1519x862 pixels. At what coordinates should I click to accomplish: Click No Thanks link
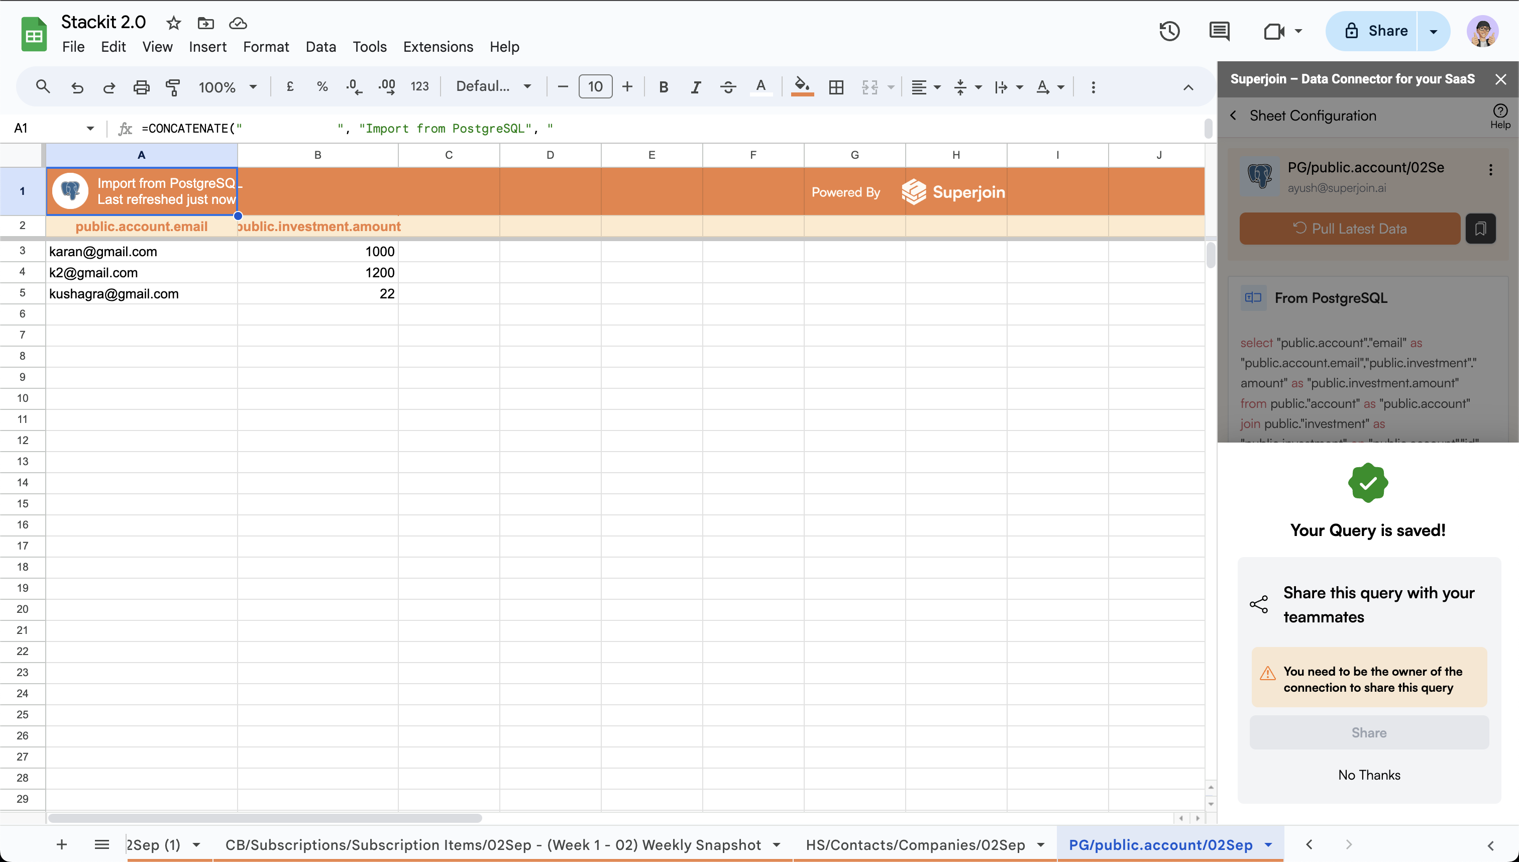(1369, 775)
